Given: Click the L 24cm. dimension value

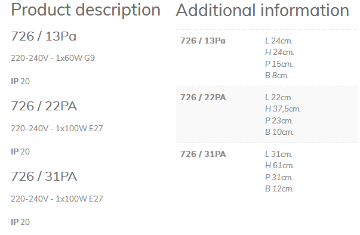Looking at the screenshot, I should [x=278, y=41].
